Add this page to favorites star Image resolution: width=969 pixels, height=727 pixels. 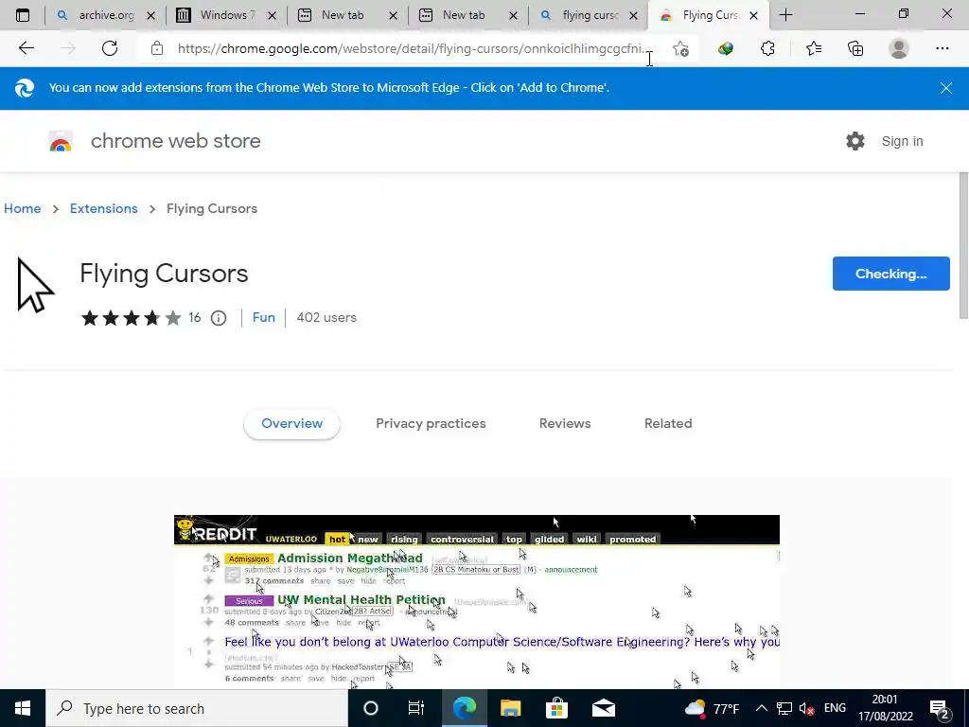[x=680, y=48]
